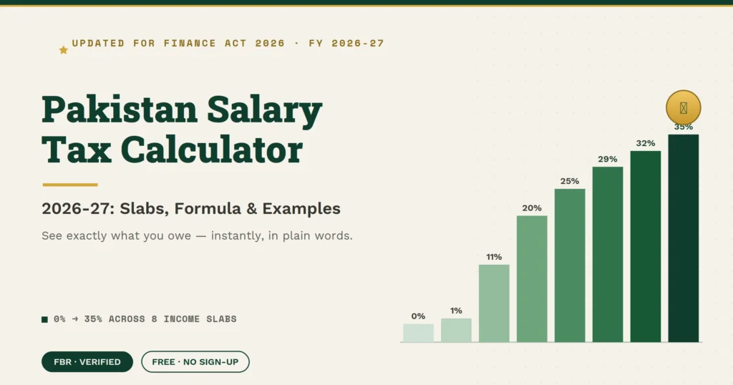Click the gold coin icon above the chart

coord(683,107)
